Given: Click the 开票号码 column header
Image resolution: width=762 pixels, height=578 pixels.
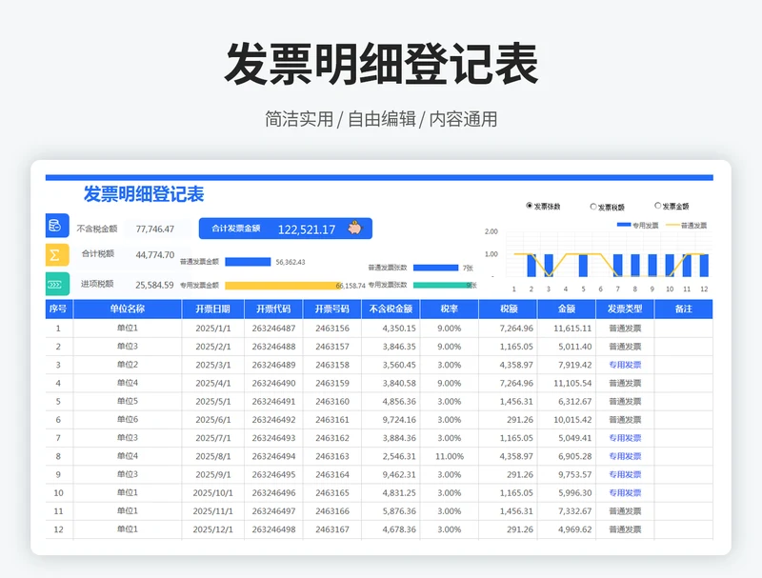Looking at the screenshot, I should click(332, 309).
